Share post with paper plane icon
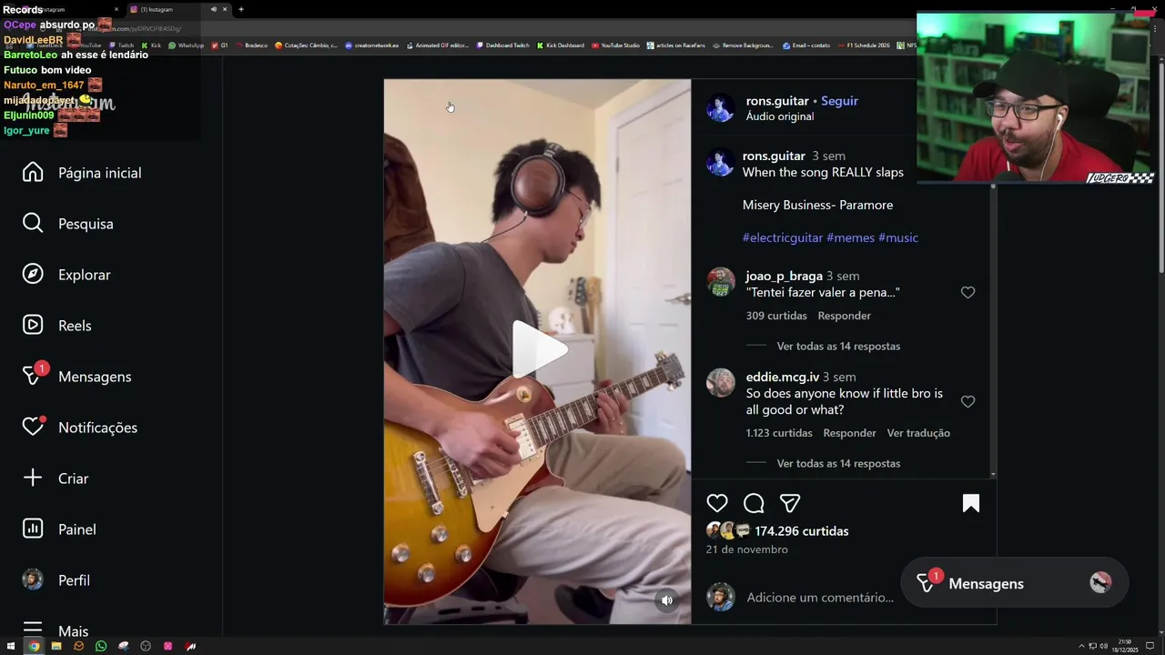Screen dimensions: 1165x655 click(x=790, y=503)
